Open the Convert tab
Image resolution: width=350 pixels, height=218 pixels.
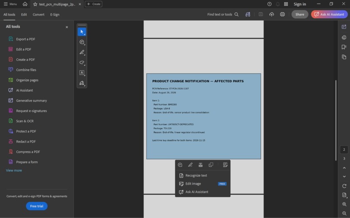(38, 14)
